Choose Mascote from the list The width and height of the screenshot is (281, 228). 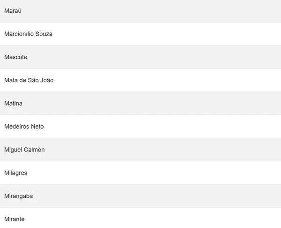pos(140,57)
